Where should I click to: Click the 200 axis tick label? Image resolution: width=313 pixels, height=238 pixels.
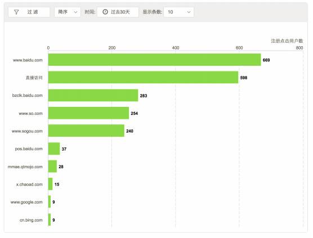[x=112, y=48]
